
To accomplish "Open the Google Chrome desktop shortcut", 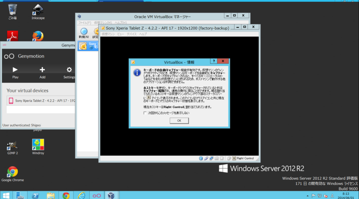I will (x=13, y=174).
